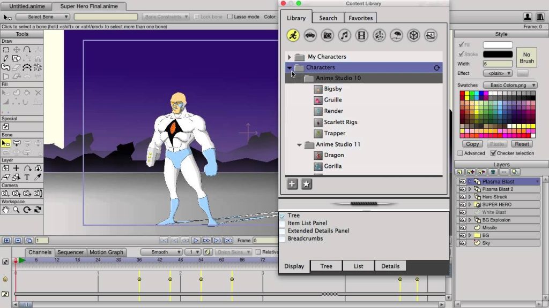The image size is (549, 308).
Task: Toggle the Item List Panel checkbox
Action: [283, 223]
